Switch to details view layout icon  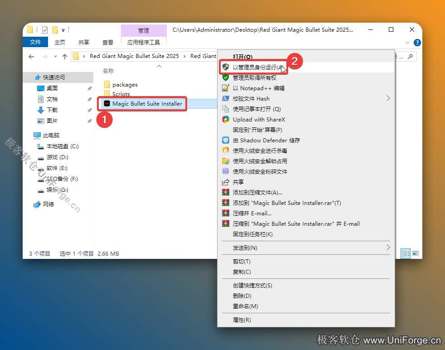coord(406,253)
